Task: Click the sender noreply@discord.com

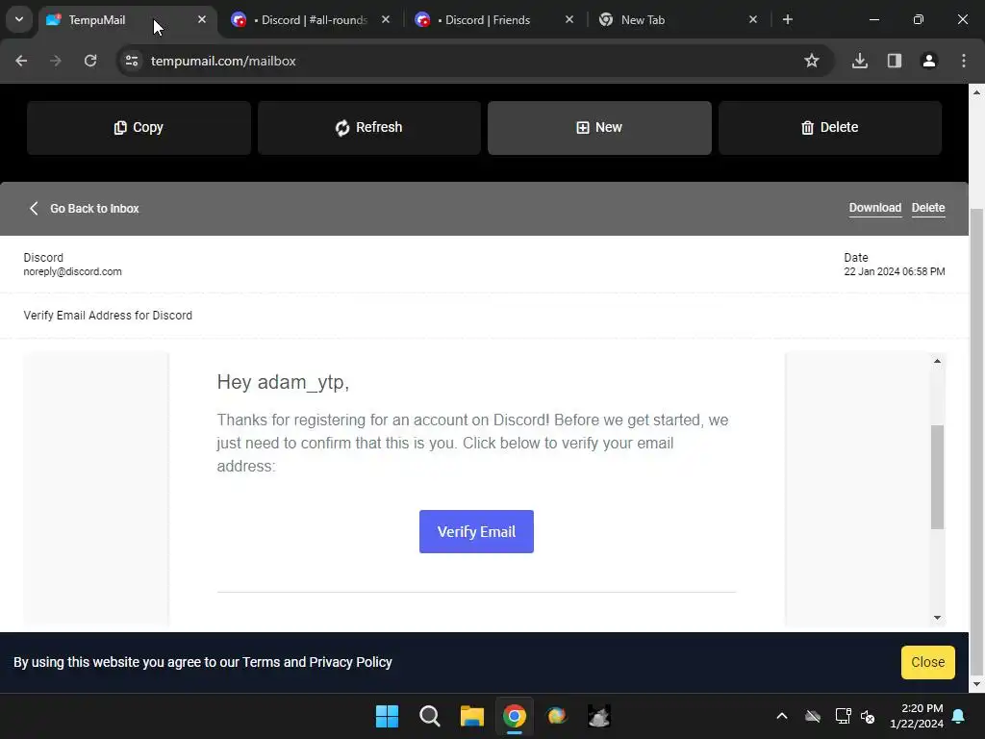Action: click(x=73, y=272)
